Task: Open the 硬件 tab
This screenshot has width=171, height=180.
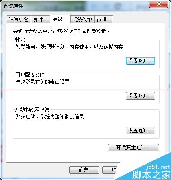Action: coord(40,20)
